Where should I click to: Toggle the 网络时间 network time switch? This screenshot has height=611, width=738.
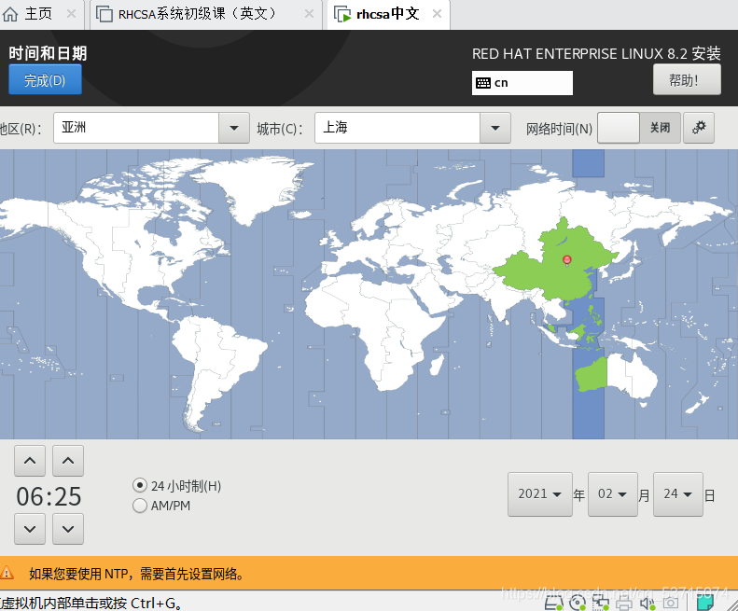639,128
